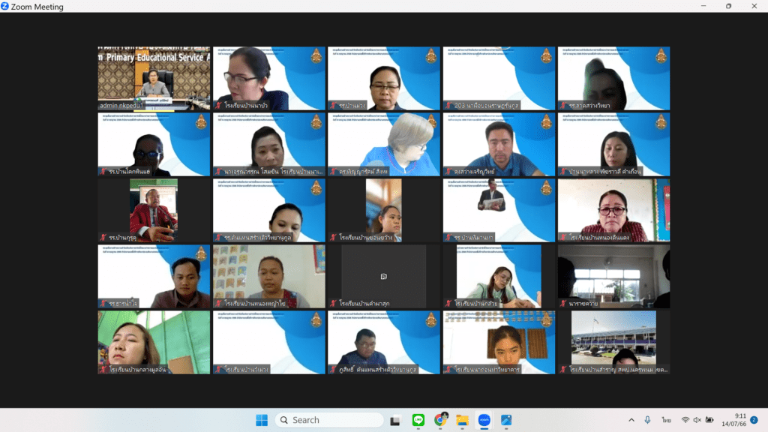Screen dimensions: 768x432
Task: Select the blue Zoom taskbar icon
Action: pyautogui.click(x=484, y=420)
